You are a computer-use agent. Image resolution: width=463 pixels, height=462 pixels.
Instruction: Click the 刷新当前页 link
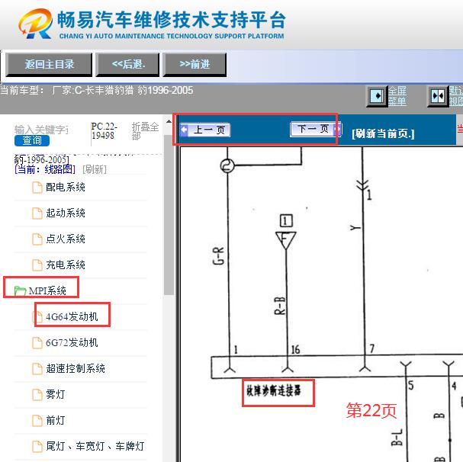(383, 133)
